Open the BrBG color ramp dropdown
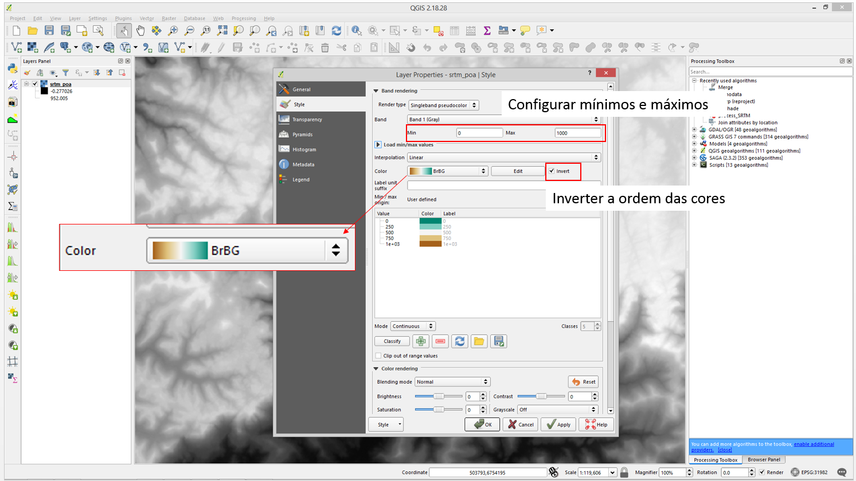 coord(447,171)
